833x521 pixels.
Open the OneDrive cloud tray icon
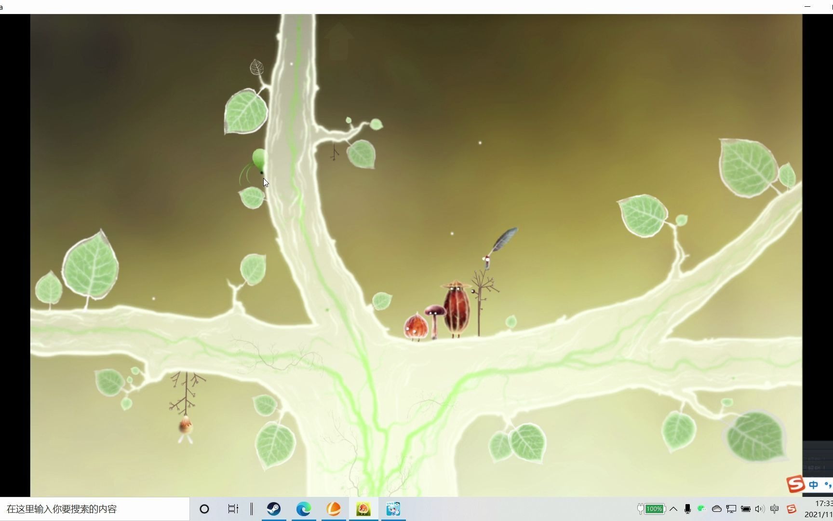[x=717, y=509]
